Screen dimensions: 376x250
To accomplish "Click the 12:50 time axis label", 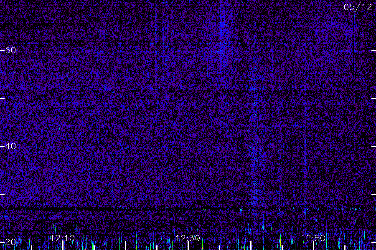I will click(x=313, y=238).
